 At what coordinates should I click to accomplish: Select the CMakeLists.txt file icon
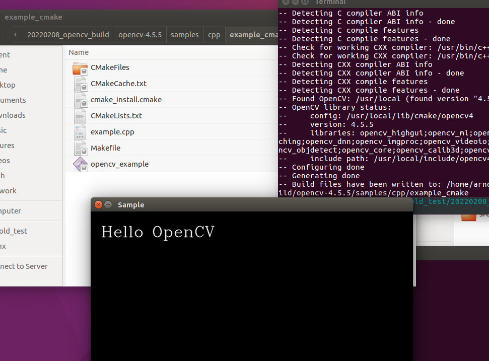[x=80, y=116]
